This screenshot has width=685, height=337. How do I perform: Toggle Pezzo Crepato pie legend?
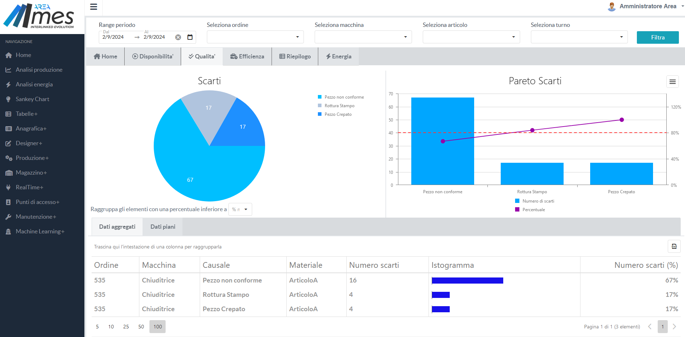335,114
